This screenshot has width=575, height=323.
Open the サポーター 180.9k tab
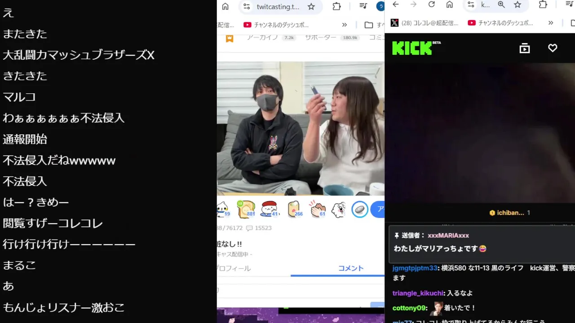pyautogui.click(x=332, y=38)
